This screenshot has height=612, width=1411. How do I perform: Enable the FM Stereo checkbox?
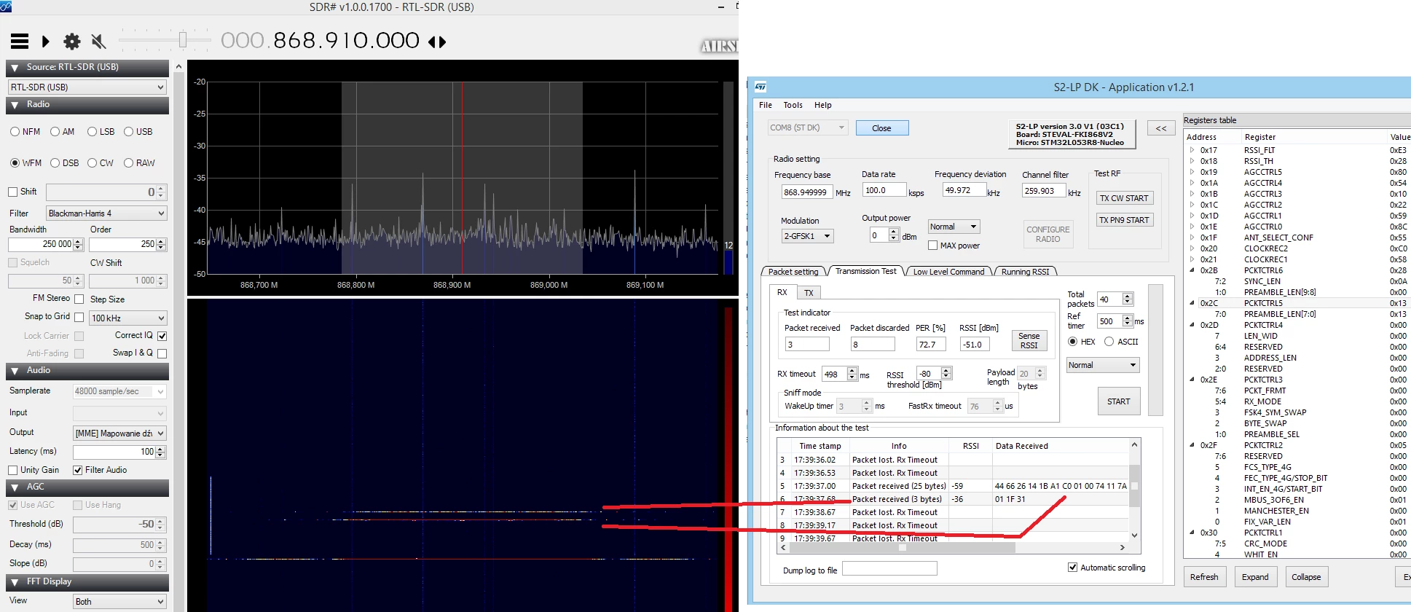pyautogui.click(x=79, y=299)
